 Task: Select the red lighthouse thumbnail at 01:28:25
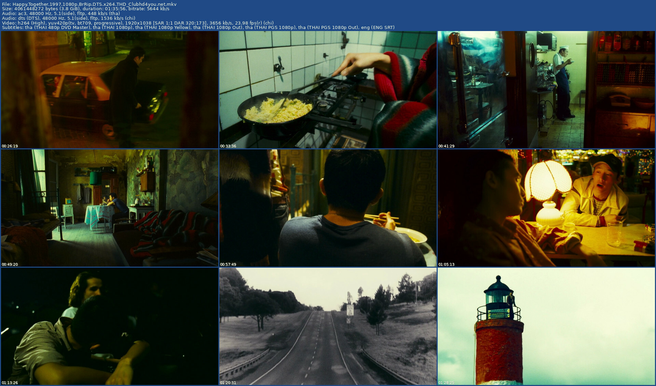[x=546, y=326]
